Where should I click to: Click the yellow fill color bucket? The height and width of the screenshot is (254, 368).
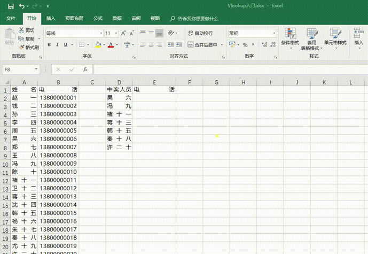(98, 44)
